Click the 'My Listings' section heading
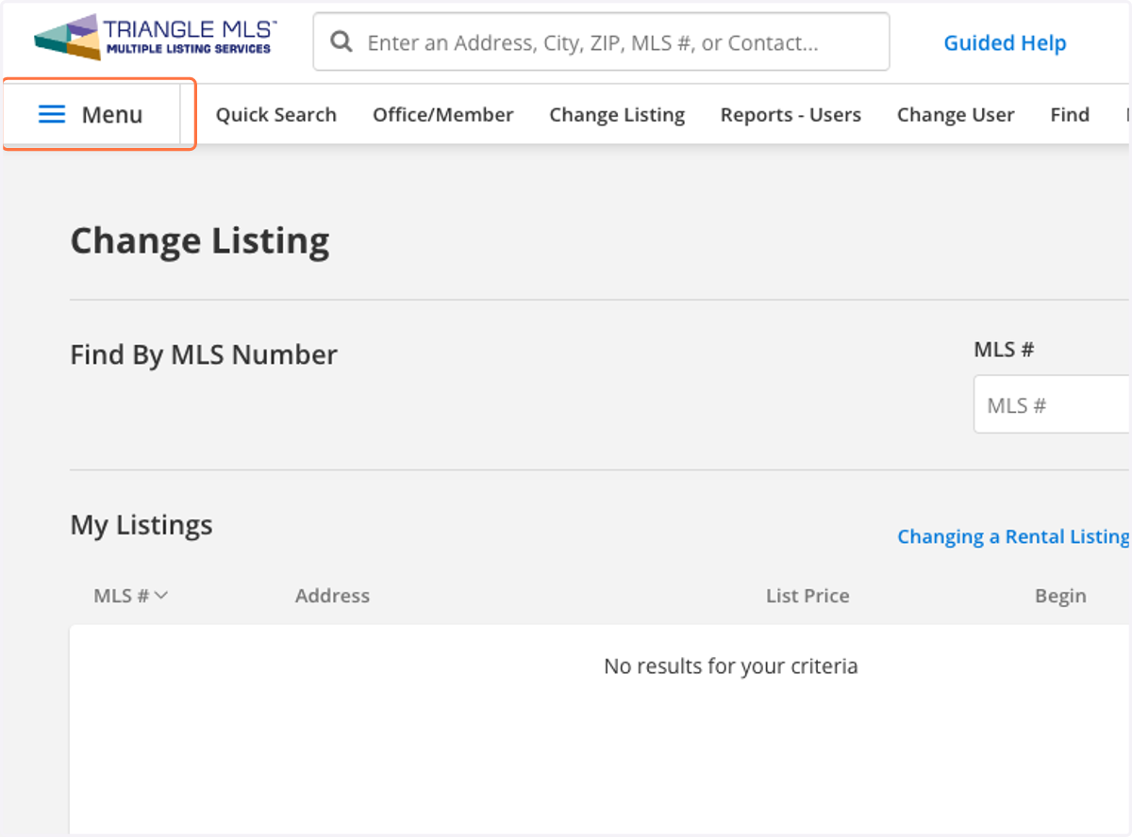The image size is (1132, 837). pos(141,525)
